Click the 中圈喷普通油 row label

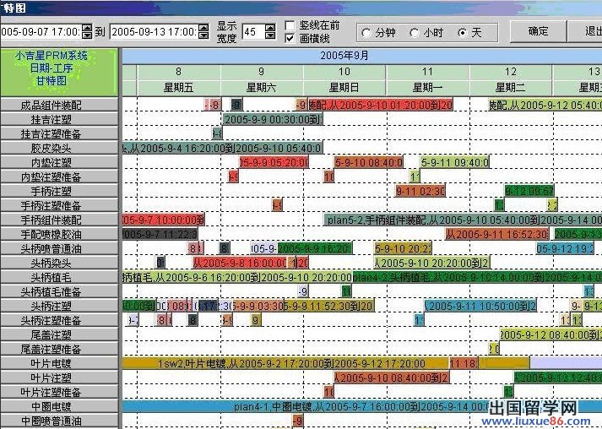pos(57,421)
